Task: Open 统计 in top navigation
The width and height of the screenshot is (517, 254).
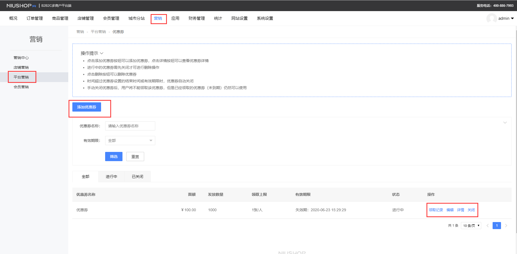Action: tap(218, 18)
